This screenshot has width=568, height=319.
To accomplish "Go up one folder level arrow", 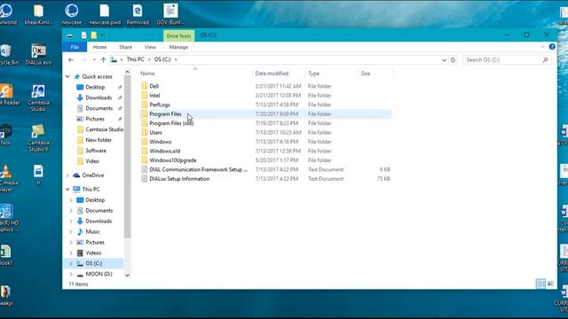I will pyautogui.click(x=103, y=59).
